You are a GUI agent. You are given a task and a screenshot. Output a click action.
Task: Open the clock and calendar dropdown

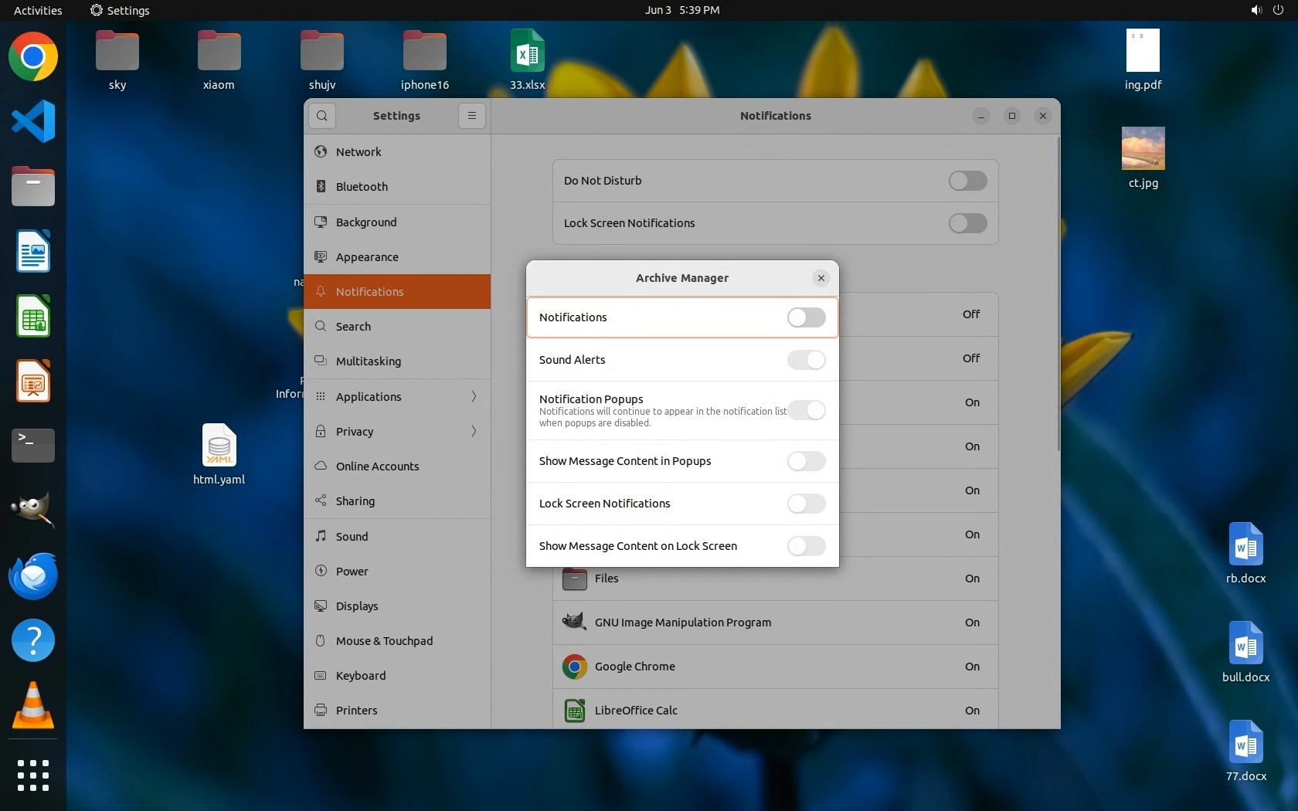pos(682,10)
